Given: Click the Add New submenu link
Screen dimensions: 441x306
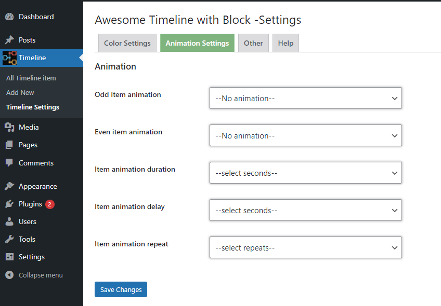Looking at the screenshot, I should 20,92.
